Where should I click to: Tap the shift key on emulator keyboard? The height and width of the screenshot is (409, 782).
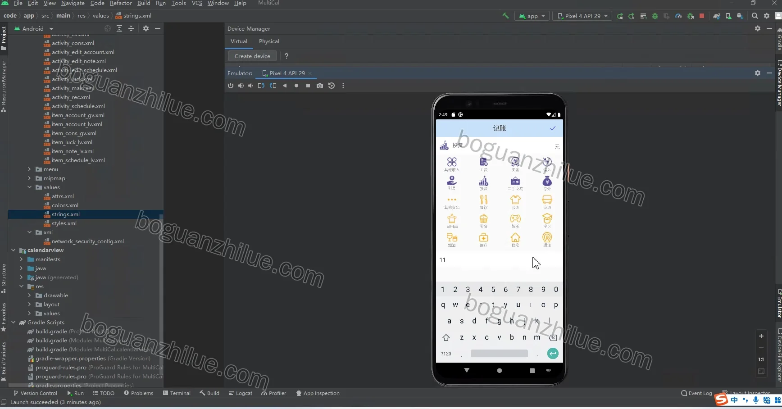click(446, 337)
